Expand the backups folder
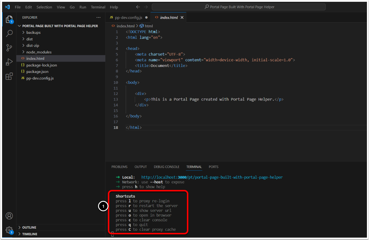This screenshot has width=369, height=240. tap(33, 32)
